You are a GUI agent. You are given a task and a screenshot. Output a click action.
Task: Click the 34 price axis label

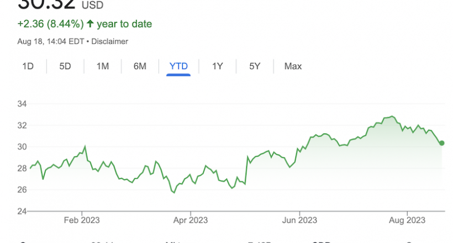pyautogui.click(x=22, y=104)
